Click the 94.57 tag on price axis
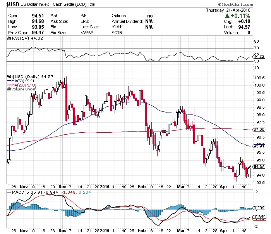This screenshot has width=271, height=234. [259, 166]
